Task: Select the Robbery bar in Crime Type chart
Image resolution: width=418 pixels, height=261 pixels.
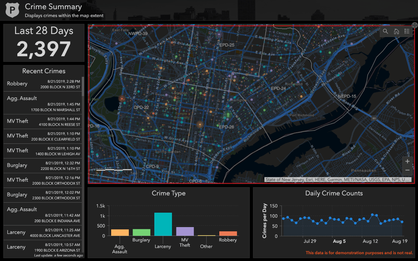Action: [x=228, y=232]
